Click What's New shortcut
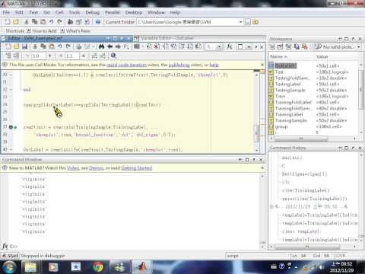Viewport: 365px width, 274px height. pyautogui.click(x=75, y=31)
